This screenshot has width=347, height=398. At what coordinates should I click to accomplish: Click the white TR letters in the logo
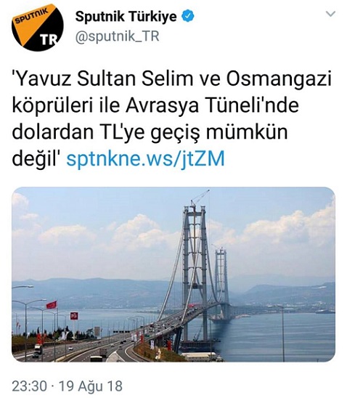coord(49,39)
